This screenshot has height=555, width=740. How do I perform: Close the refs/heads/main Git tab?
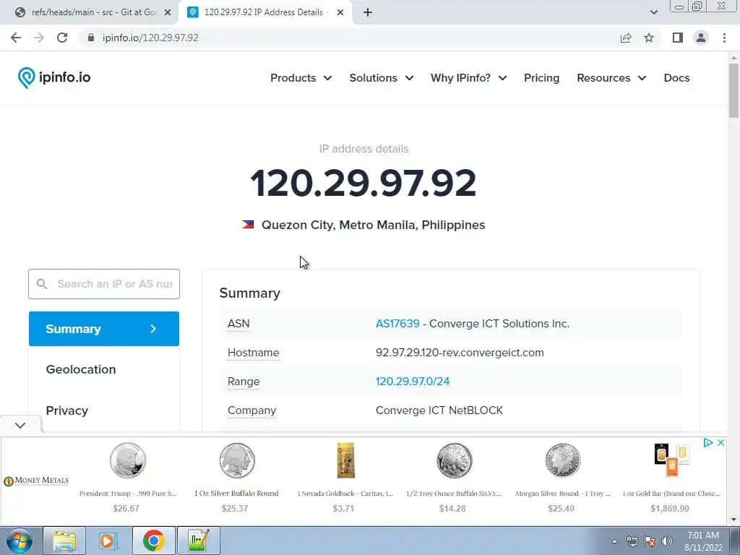point(168,12)
